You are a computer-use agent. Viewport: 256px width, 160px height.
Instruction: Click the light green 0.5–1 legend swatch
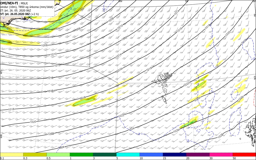58,155
